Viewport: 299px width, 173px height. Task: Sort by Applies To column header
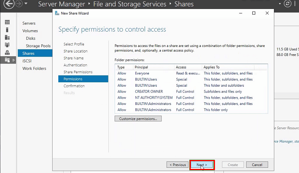228,67
